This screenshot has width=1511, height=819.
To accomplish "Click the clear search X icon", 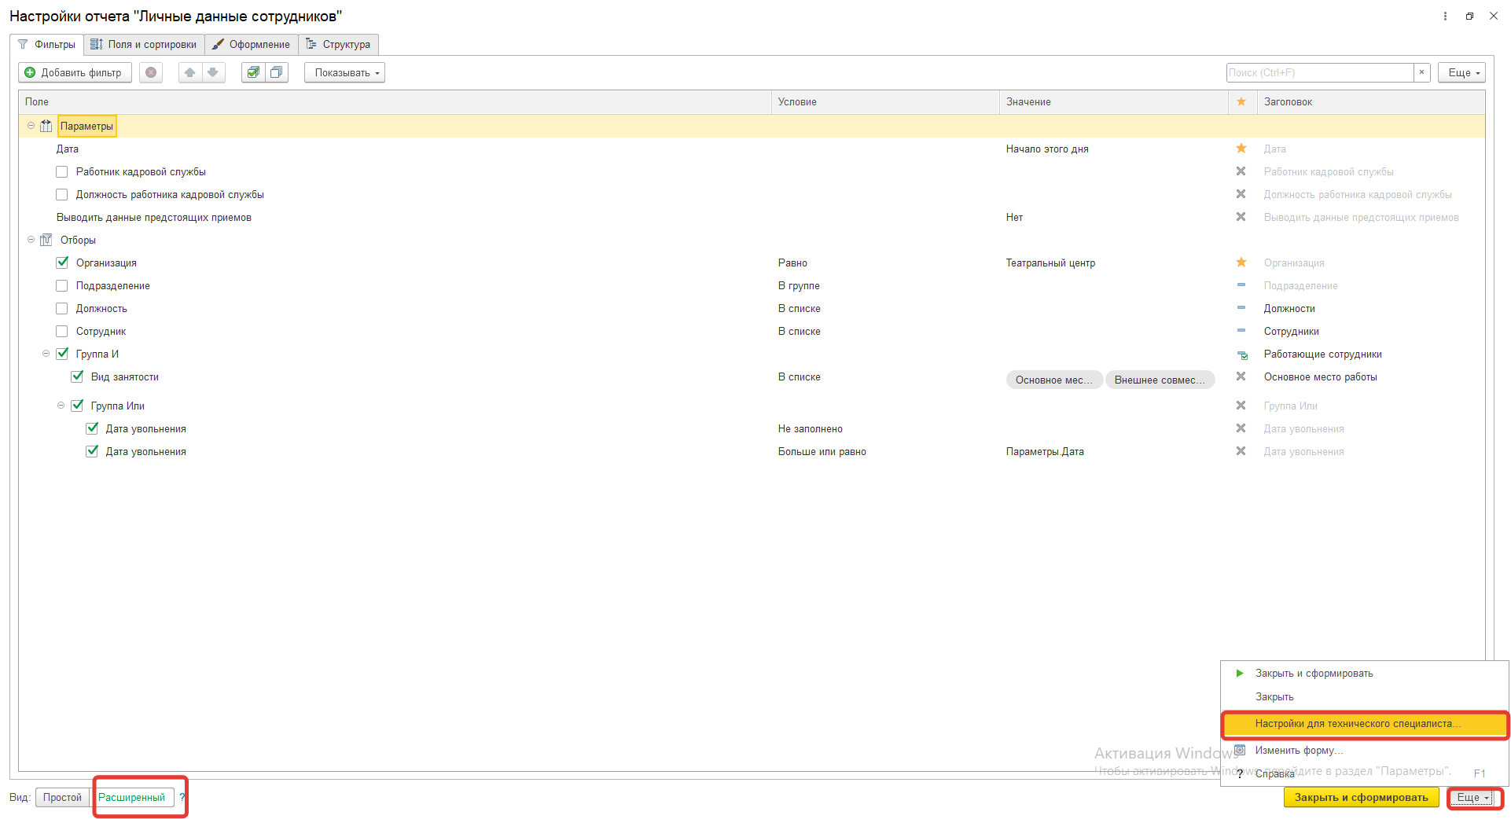I will pyautogui.click(x=1421, y=72).
